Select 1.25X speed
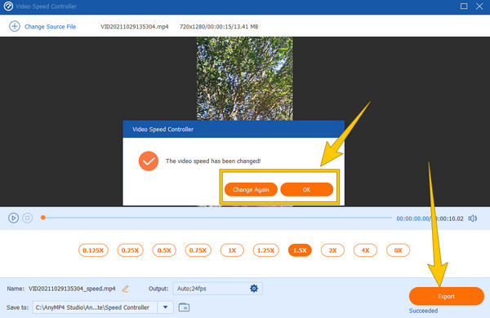 (x=265, y=250)
